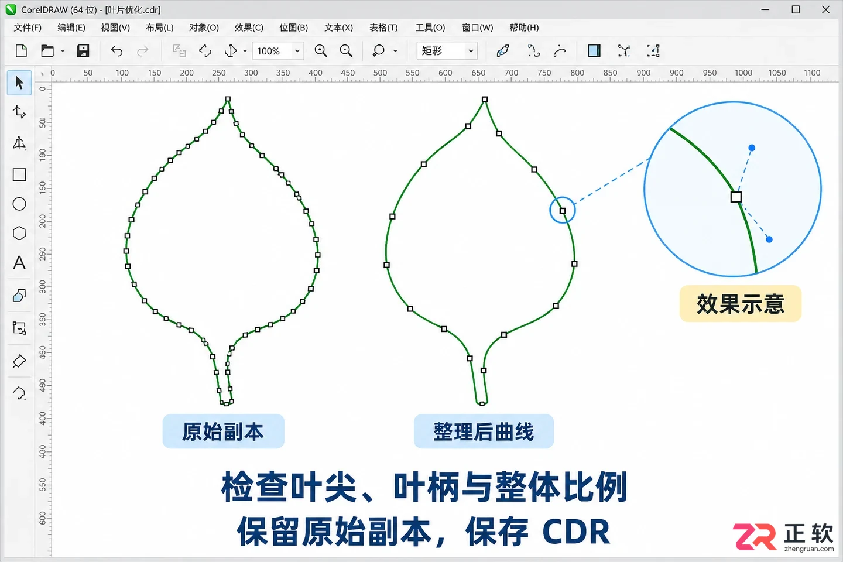Click the Y-shaped branching nodes icon
This screenshot has height=562, width=843.
(624, 51)
